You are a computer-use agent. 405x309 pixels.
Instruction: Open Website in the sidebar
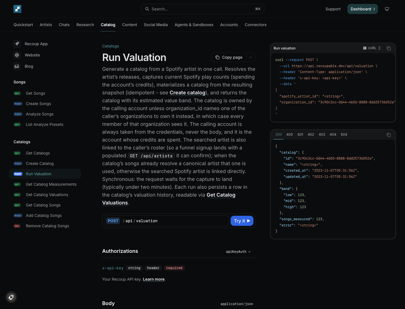click(x=32, y=55)
